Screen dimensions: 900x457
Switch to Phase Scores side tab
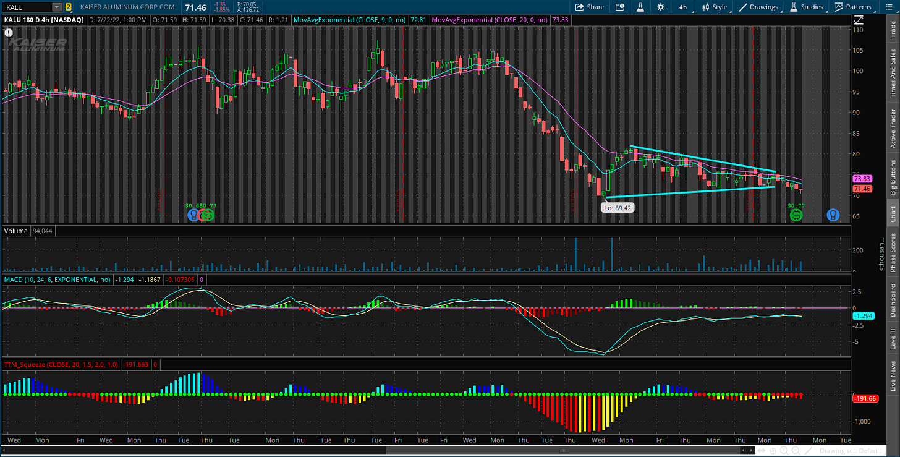pos(893,252)
